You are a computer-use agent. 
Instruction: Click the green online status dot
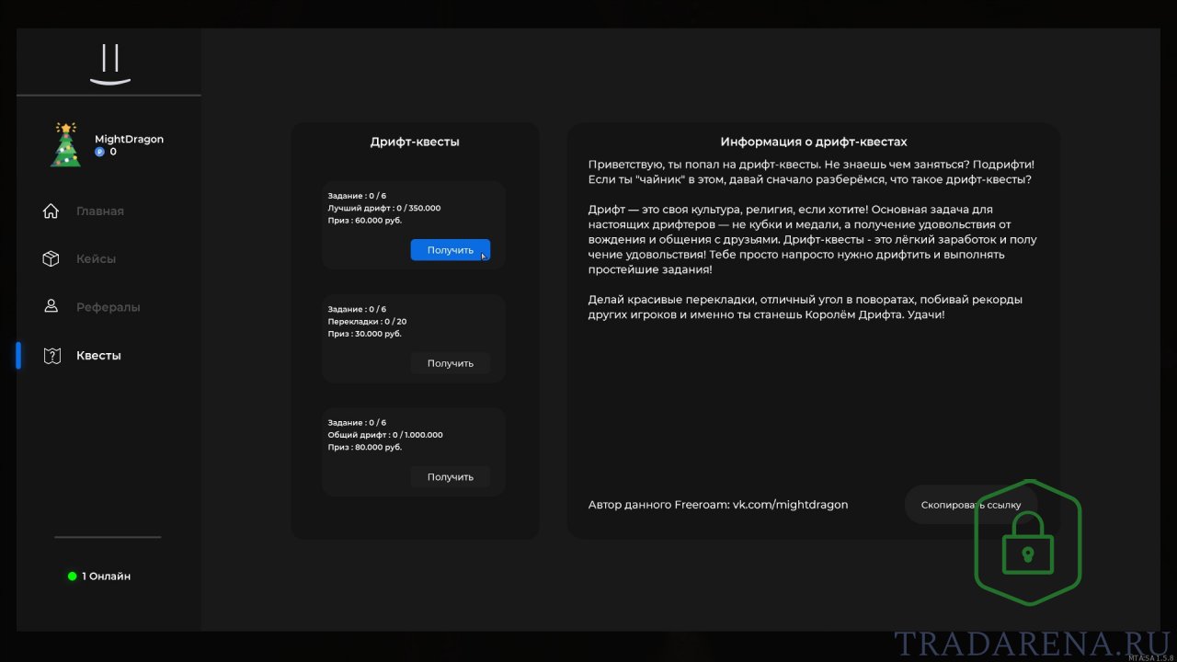point(72,576)
